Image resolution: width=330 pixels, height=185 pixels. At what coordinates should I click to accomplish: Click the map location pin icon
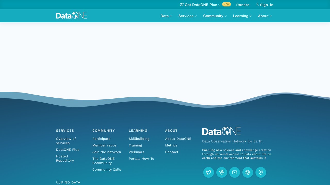click(261, 172)
